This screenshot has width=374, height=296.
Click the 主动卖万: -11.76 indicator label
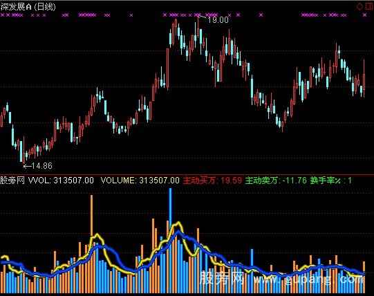pyautogui.click(x=276, y=181)
